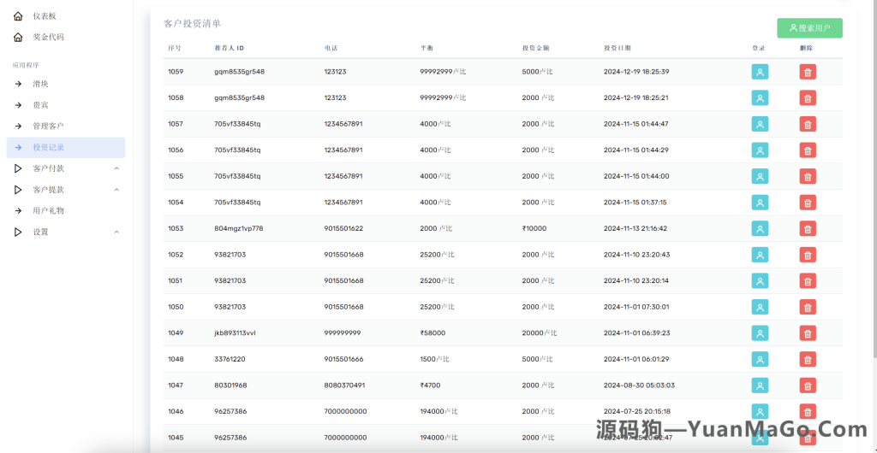Click referrer ID jkb893113vvl
The width and height of the screenshot is (877, 453).
[235, 333]
